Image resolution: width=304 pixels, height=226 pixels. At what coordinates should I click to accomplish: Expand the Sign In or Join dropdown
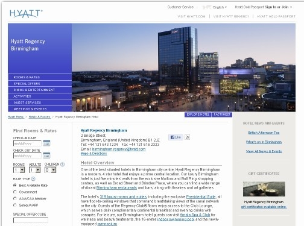(279, 7)
